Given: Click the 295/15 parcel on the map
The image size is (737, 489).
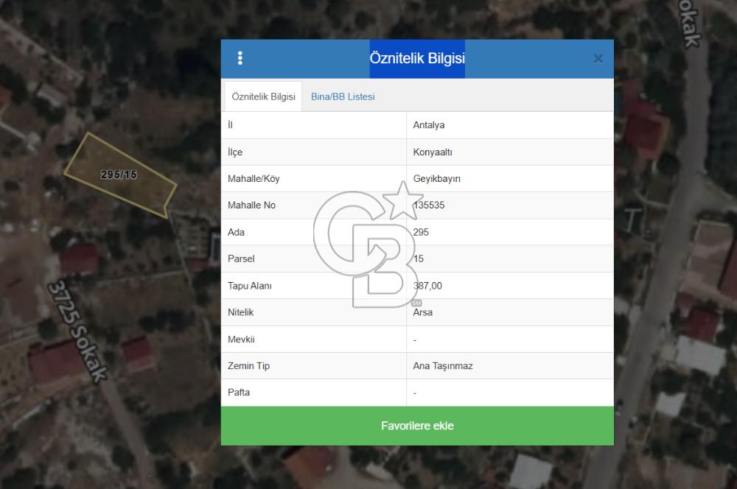Looking at the screenshot, I should tap(119, 175).
